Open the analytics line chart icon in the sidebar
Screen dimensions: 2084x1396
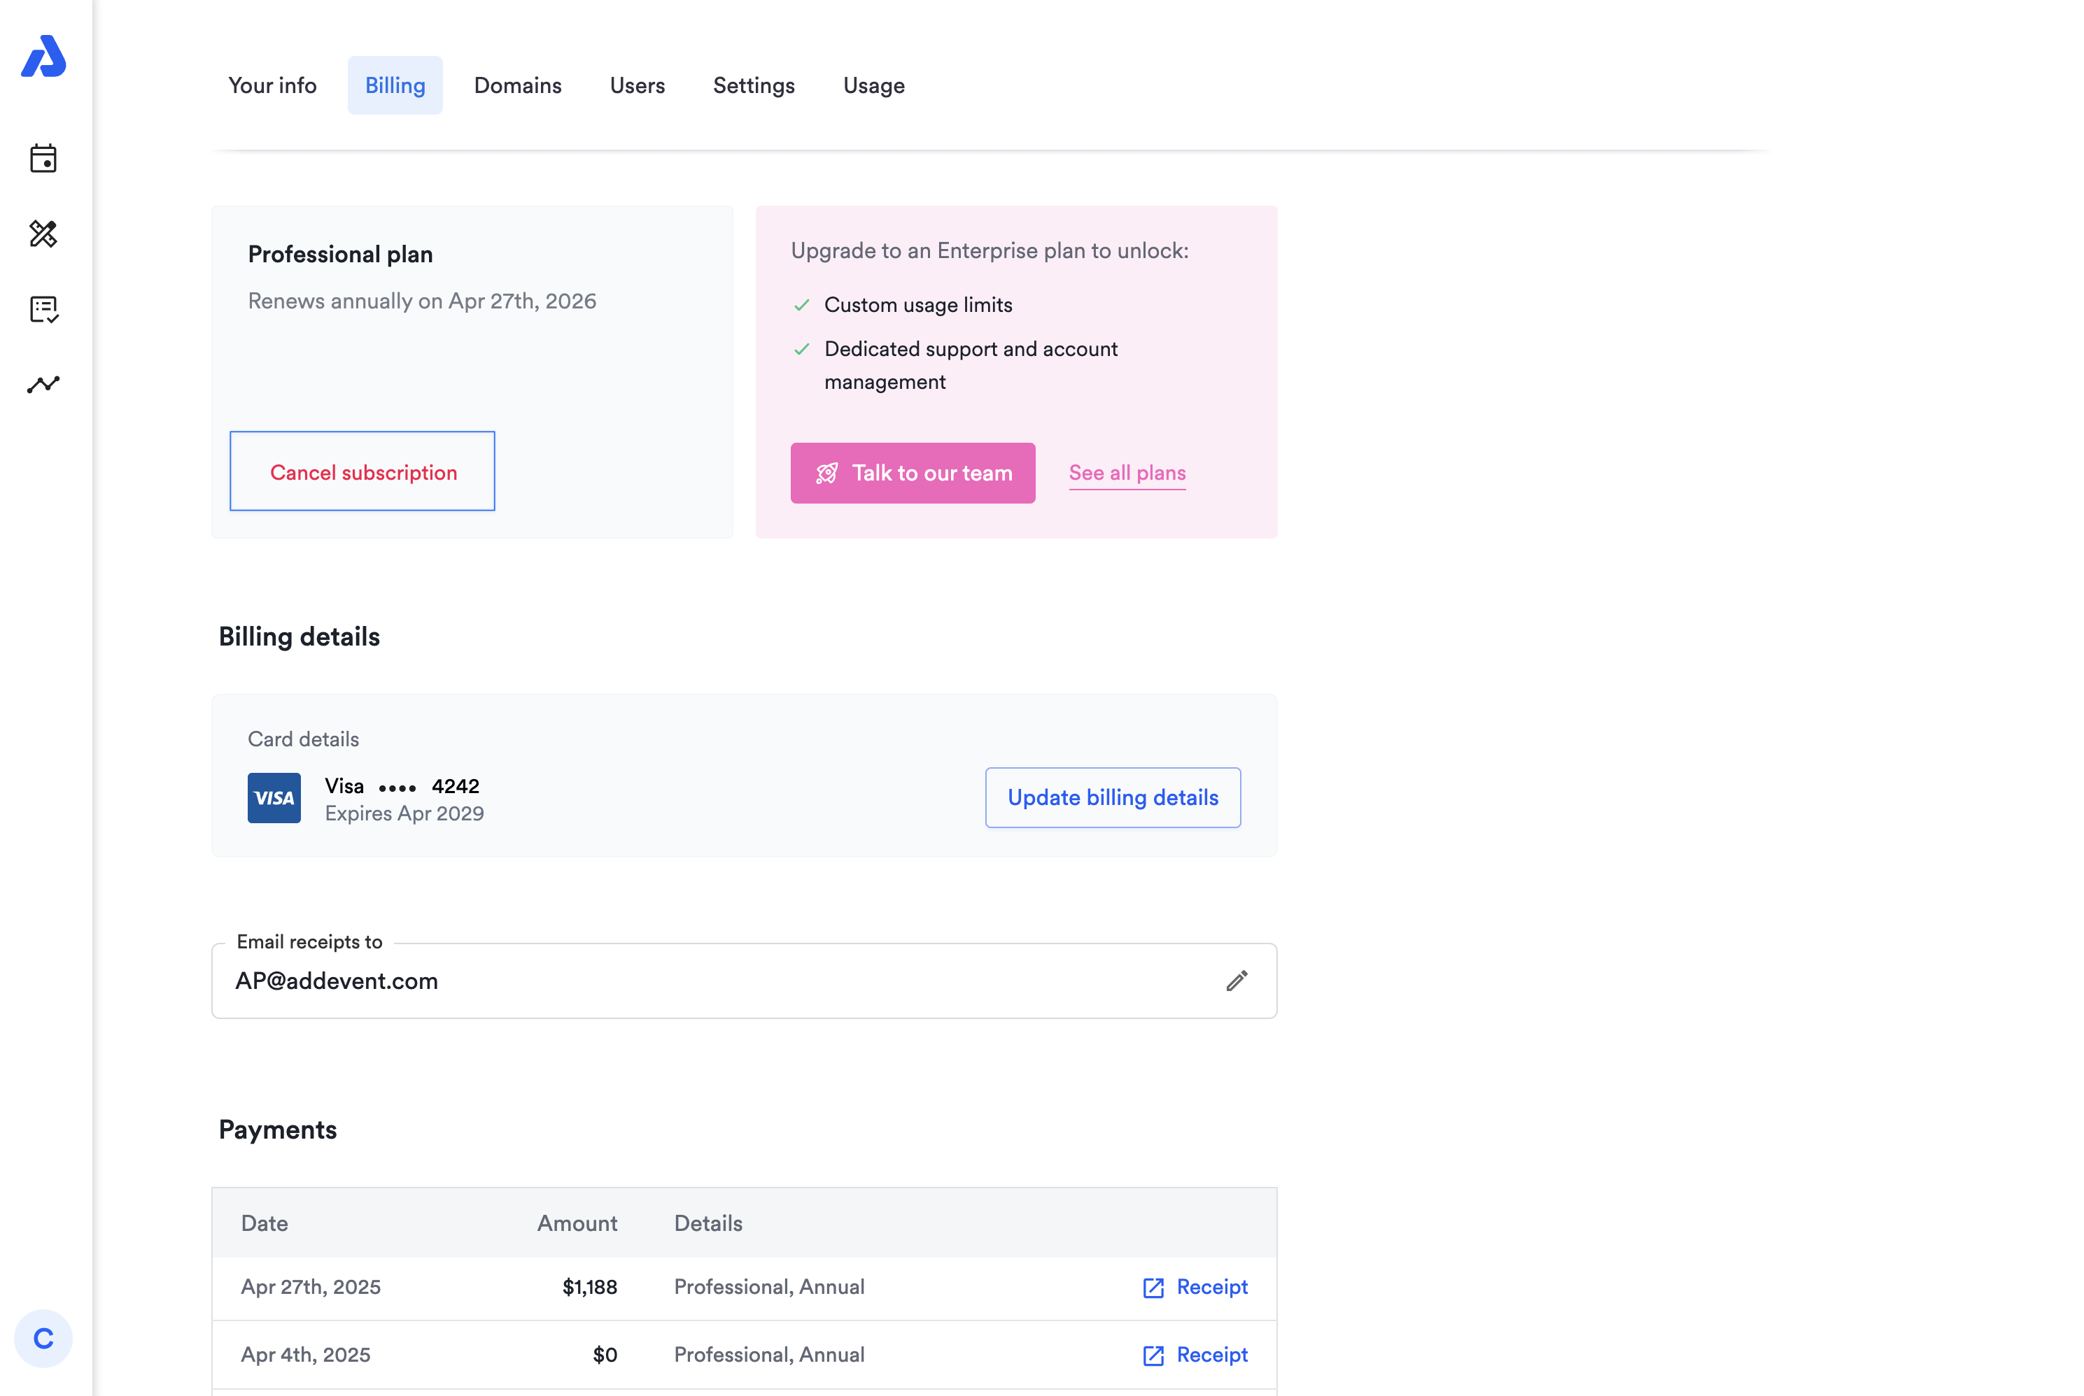tap(43, 385)
